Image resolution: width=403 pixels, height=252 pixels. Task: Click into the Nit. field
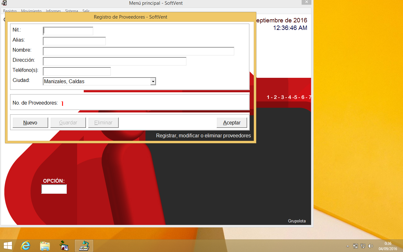coord(68,31)
